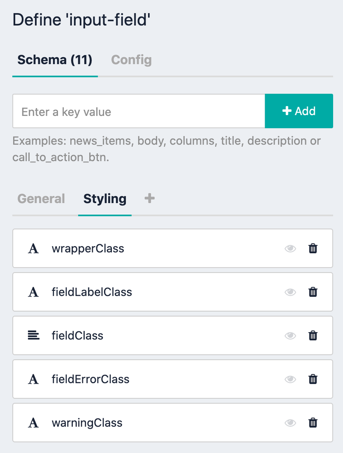Focus the 'Enter a key value' input
This screenshot has width=343, height=453.
139,111
